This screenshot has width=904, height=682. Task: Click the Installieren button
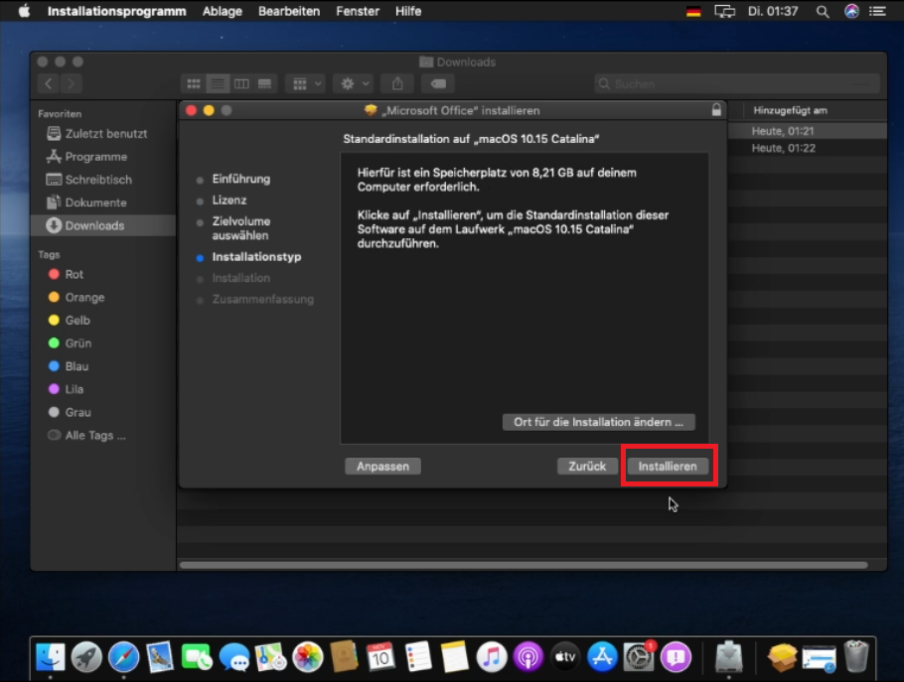coord(668,466)
